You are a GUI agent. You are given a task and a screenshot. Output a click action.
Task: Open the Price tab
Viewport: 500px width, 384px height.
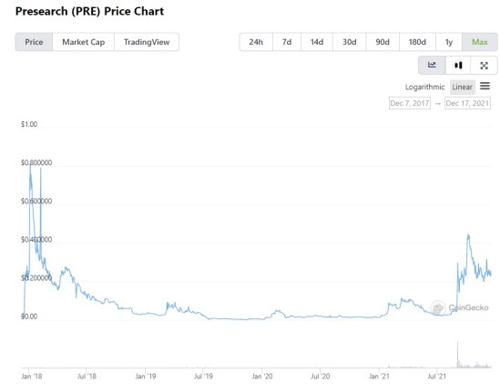point(34,42)
